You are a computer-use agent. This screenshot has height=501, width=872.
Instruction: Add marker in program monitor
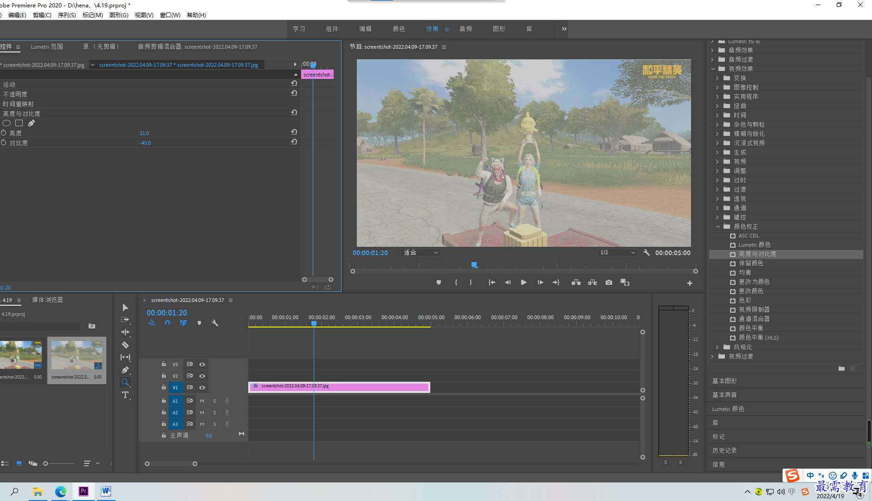(439, 283)
